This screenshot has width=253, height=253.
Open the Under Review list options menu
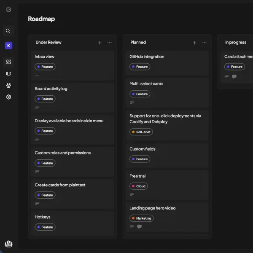click(110, 43)
